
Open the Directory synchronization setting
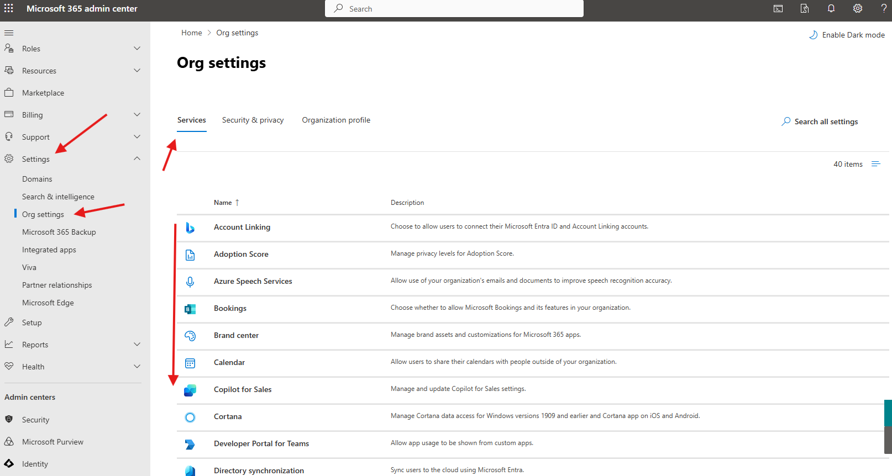259,470
